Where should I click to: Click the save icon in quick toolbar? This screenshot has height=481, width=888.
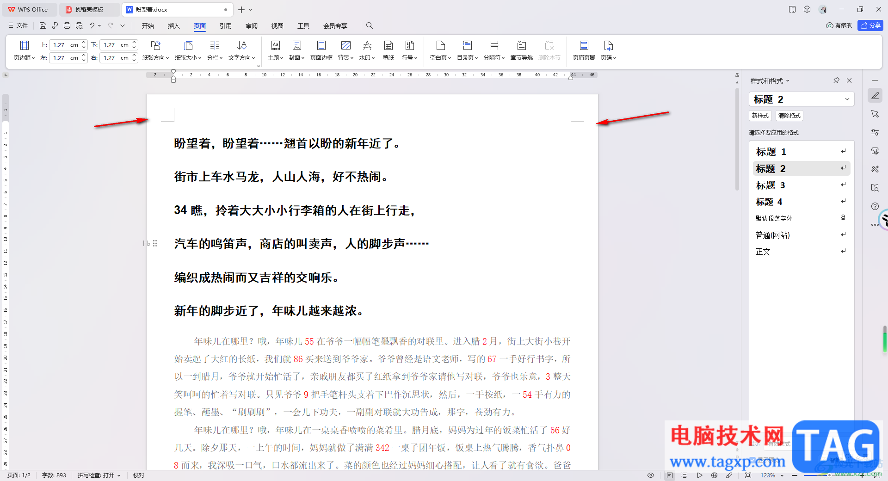point(43,25)
